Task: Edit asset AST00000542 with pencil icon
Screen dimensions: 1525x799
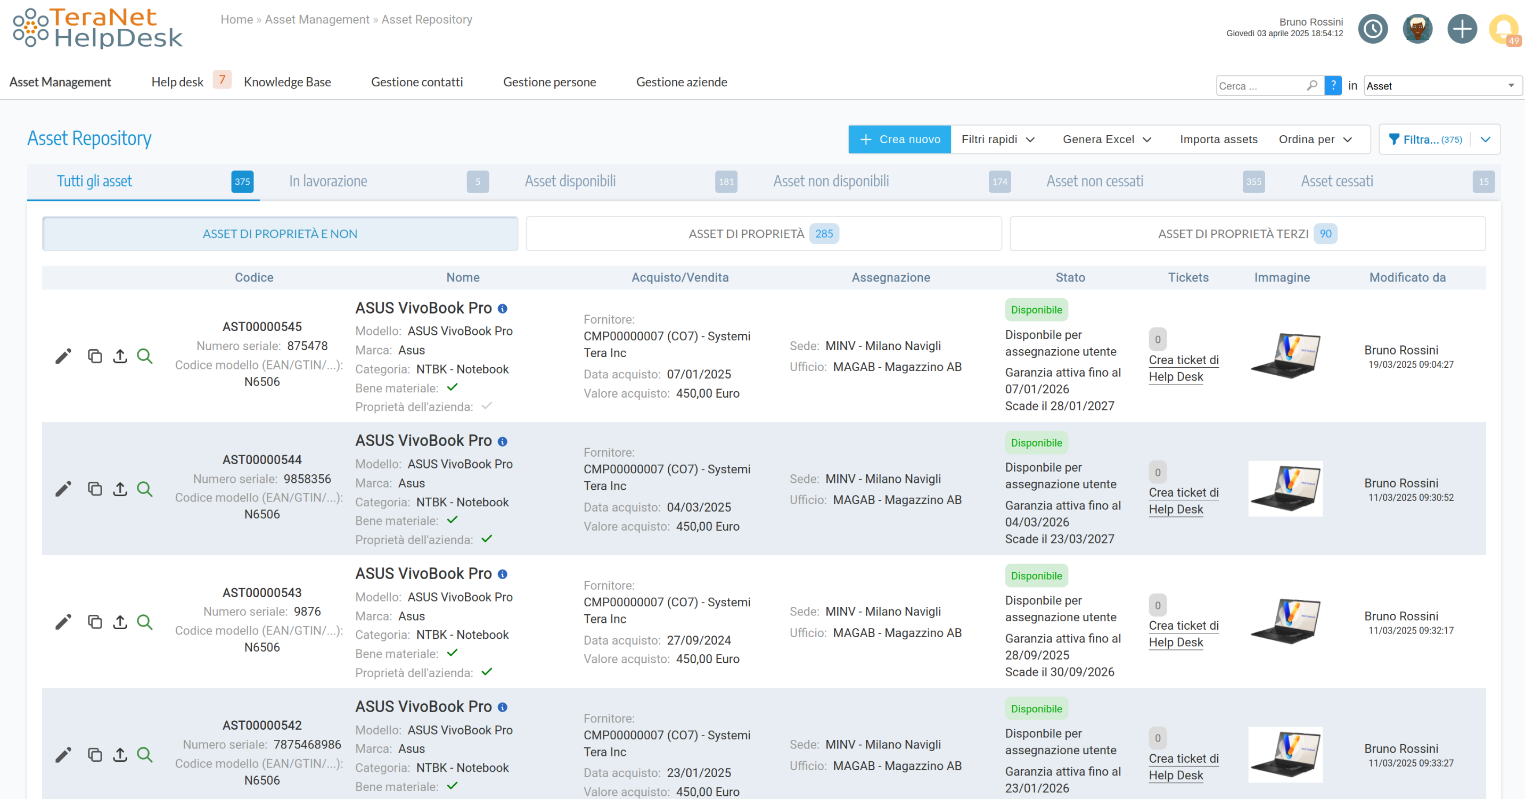Action: click(63, 755)
